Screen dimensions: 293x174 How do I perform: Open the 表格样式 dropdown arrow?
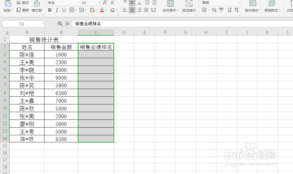(279, 10)
